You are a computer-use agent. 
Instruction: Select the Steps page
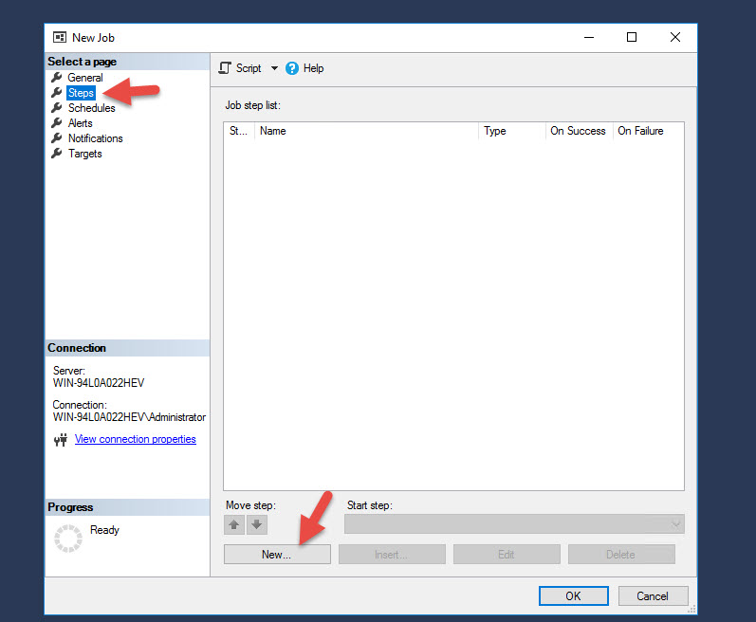[81, 93]
